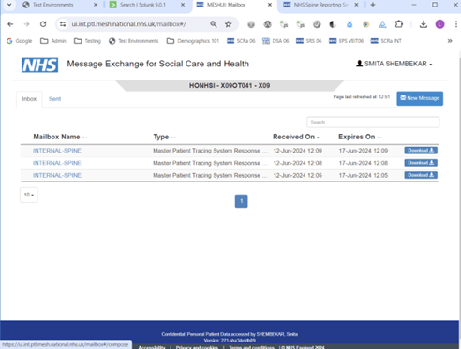461x349 pixels.
Task: Close the NHS Spine Reporting tab
Action: point(356,5)
